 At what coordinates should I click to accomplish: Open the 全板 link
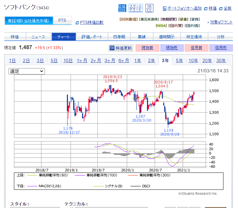(227, 8)
